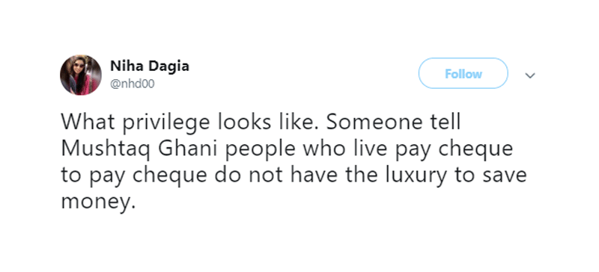Click the words "Mushtaq Ghani" in the tweet

(138, 149)
